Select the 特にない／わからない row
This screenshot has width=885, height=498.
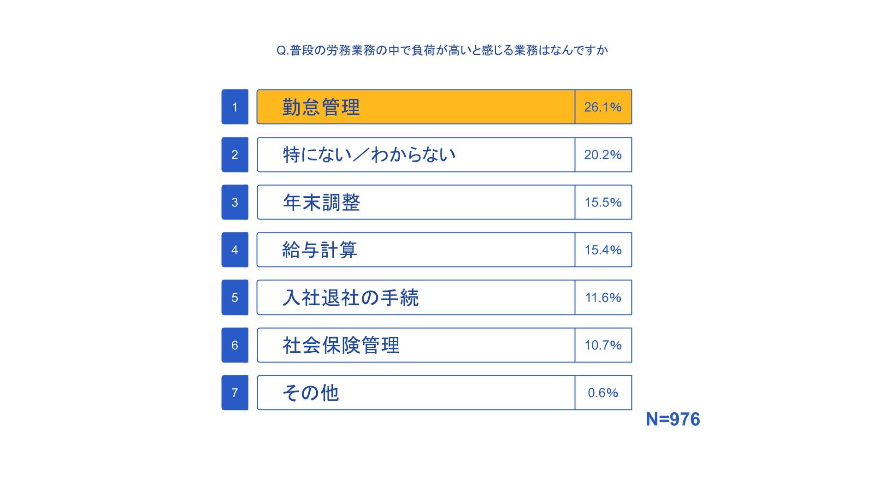tap(415, 154)
